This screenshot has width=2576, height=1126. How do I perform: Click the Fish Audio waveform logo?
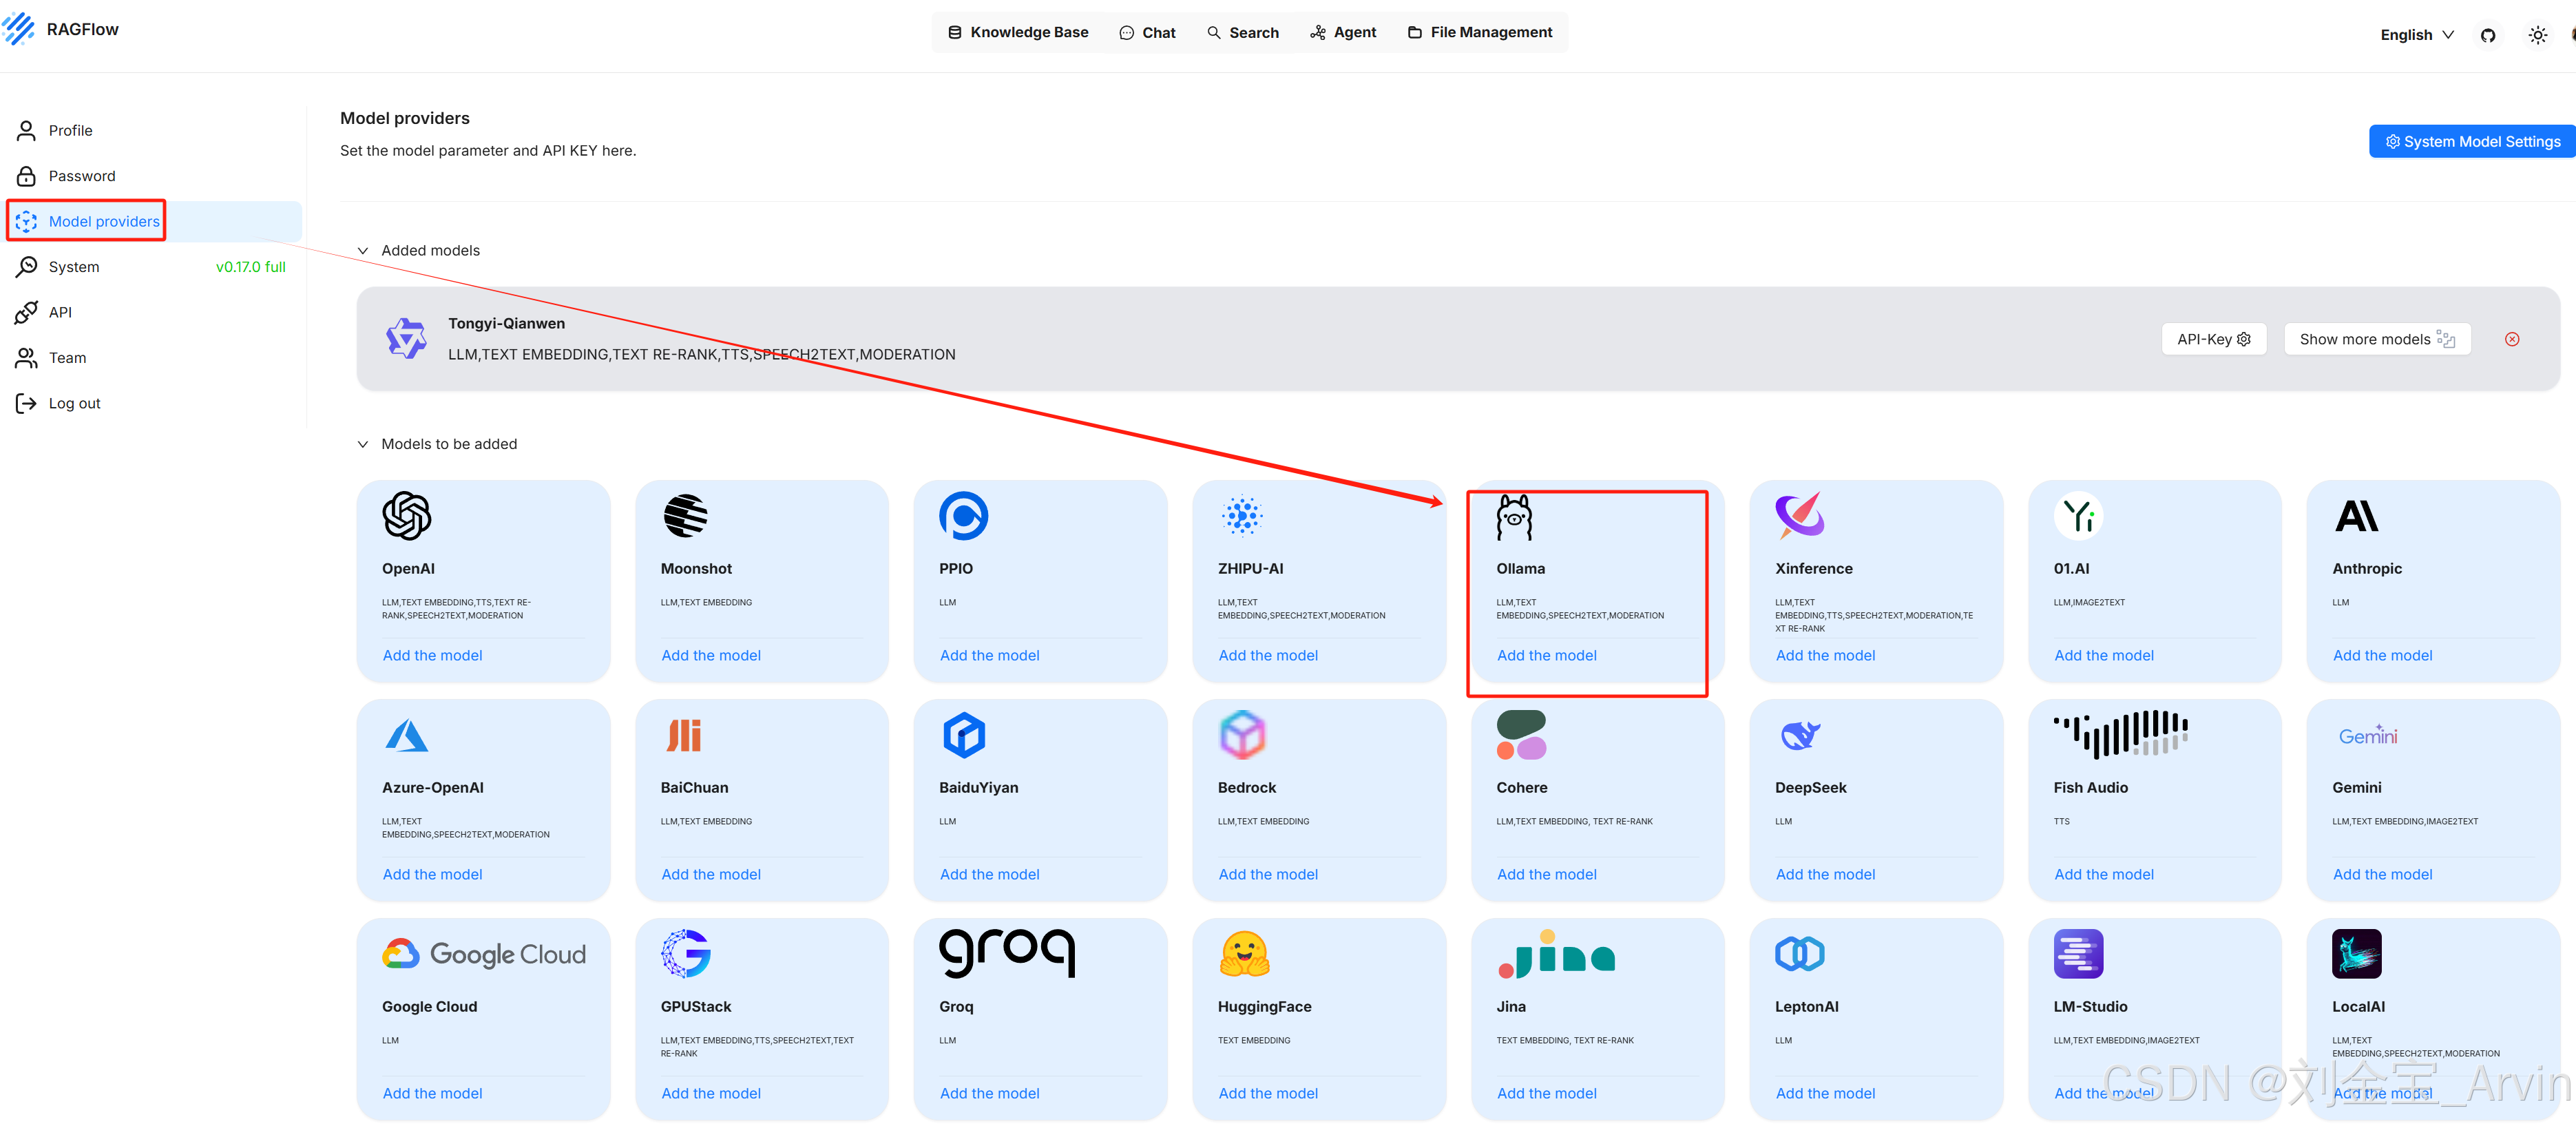(x=2120, y=734)
